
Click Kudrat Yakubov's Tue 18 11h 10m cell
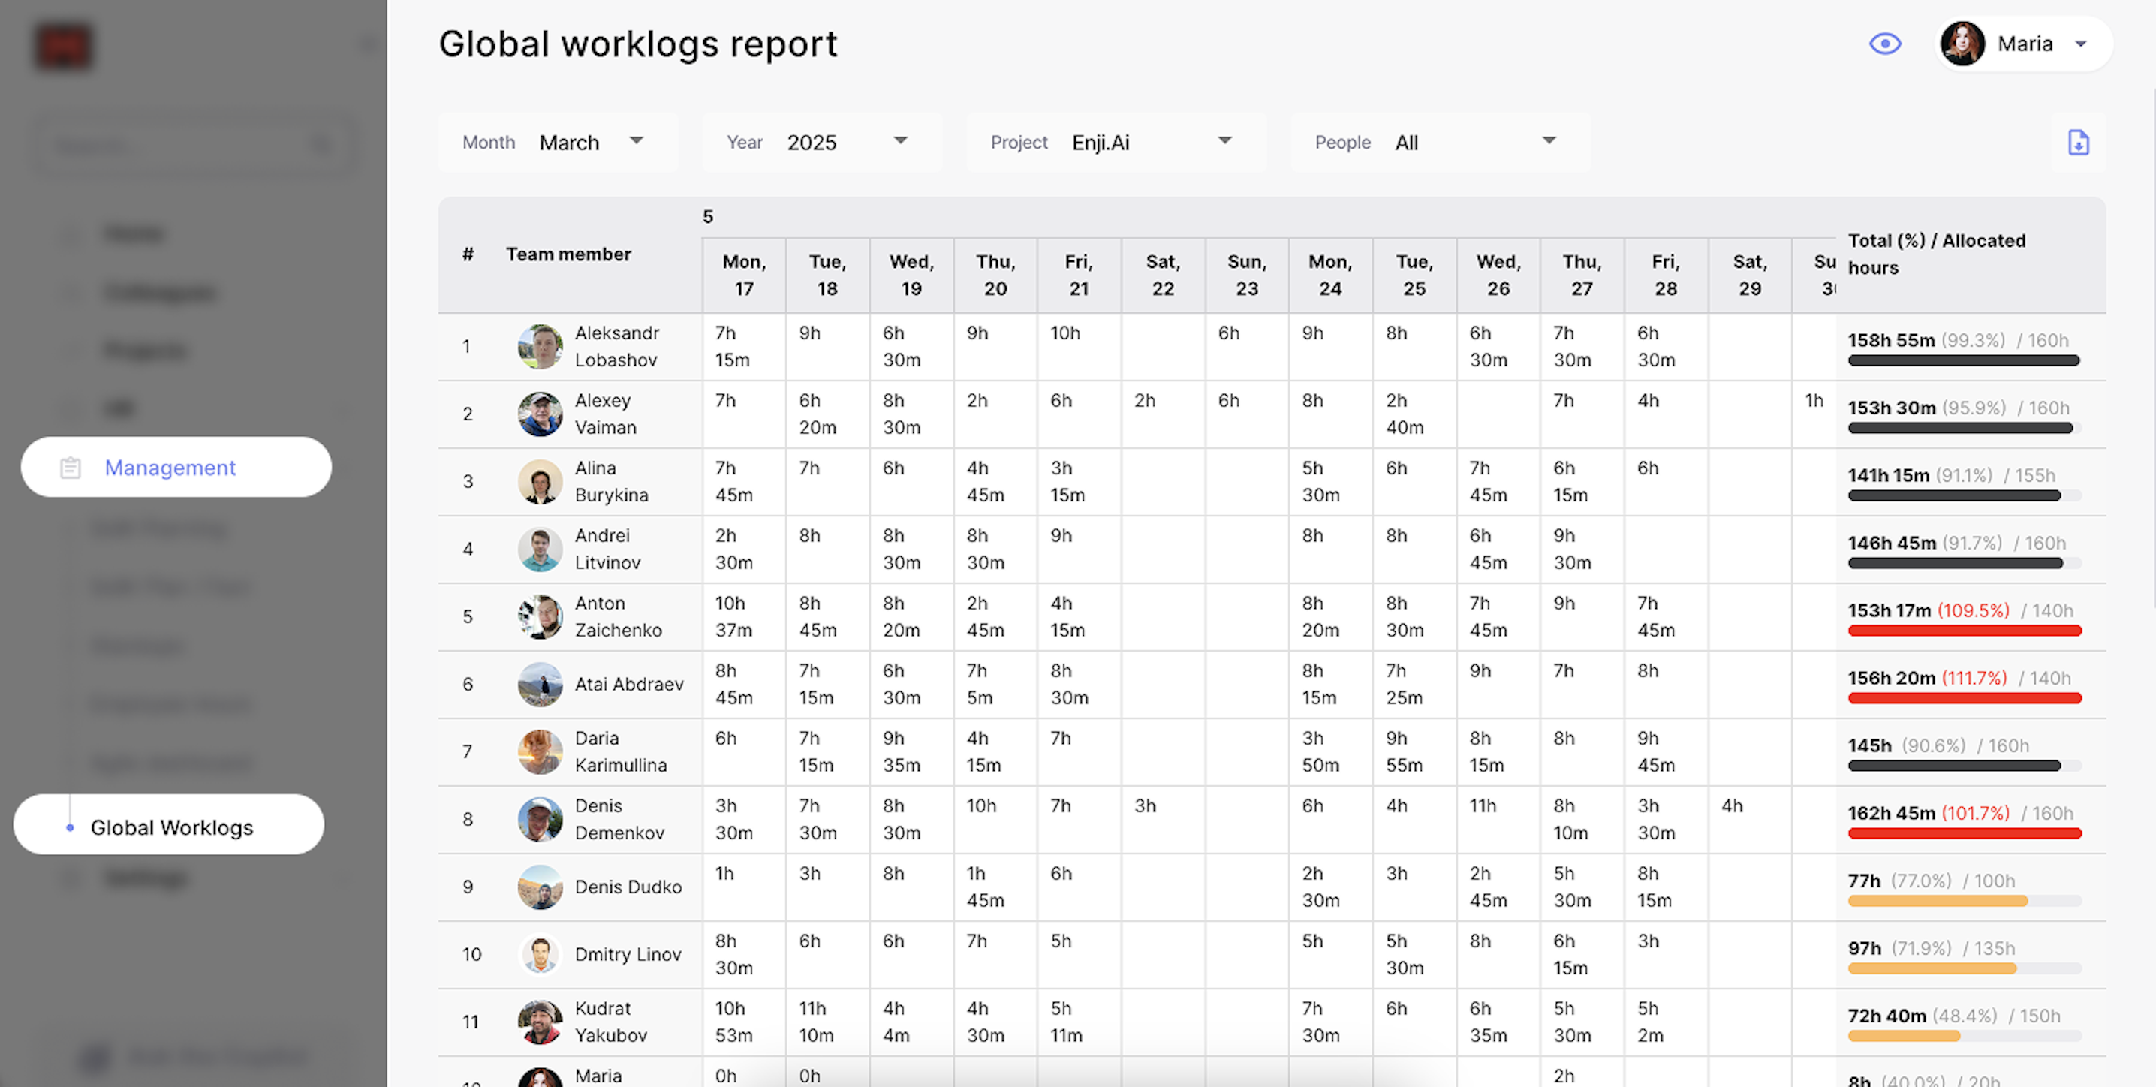coord(828,1022)
